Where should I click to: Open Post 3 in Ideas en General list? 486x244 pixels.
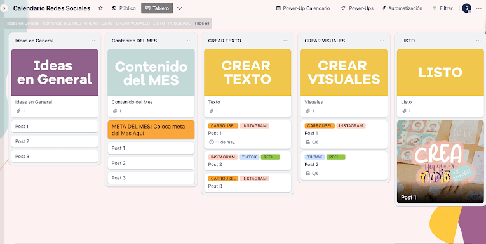point(55,156)
